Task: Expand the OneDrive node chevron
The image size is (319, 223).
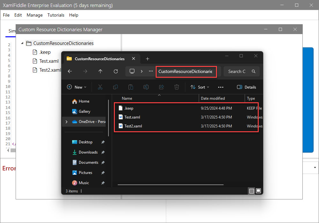Action: [x=66, y=122]
